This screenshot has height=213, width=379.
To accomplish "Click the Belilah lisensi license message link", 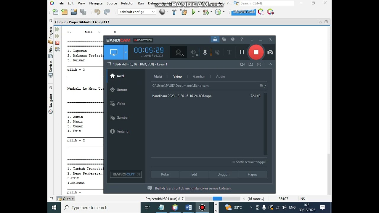I will click(193, 188).
